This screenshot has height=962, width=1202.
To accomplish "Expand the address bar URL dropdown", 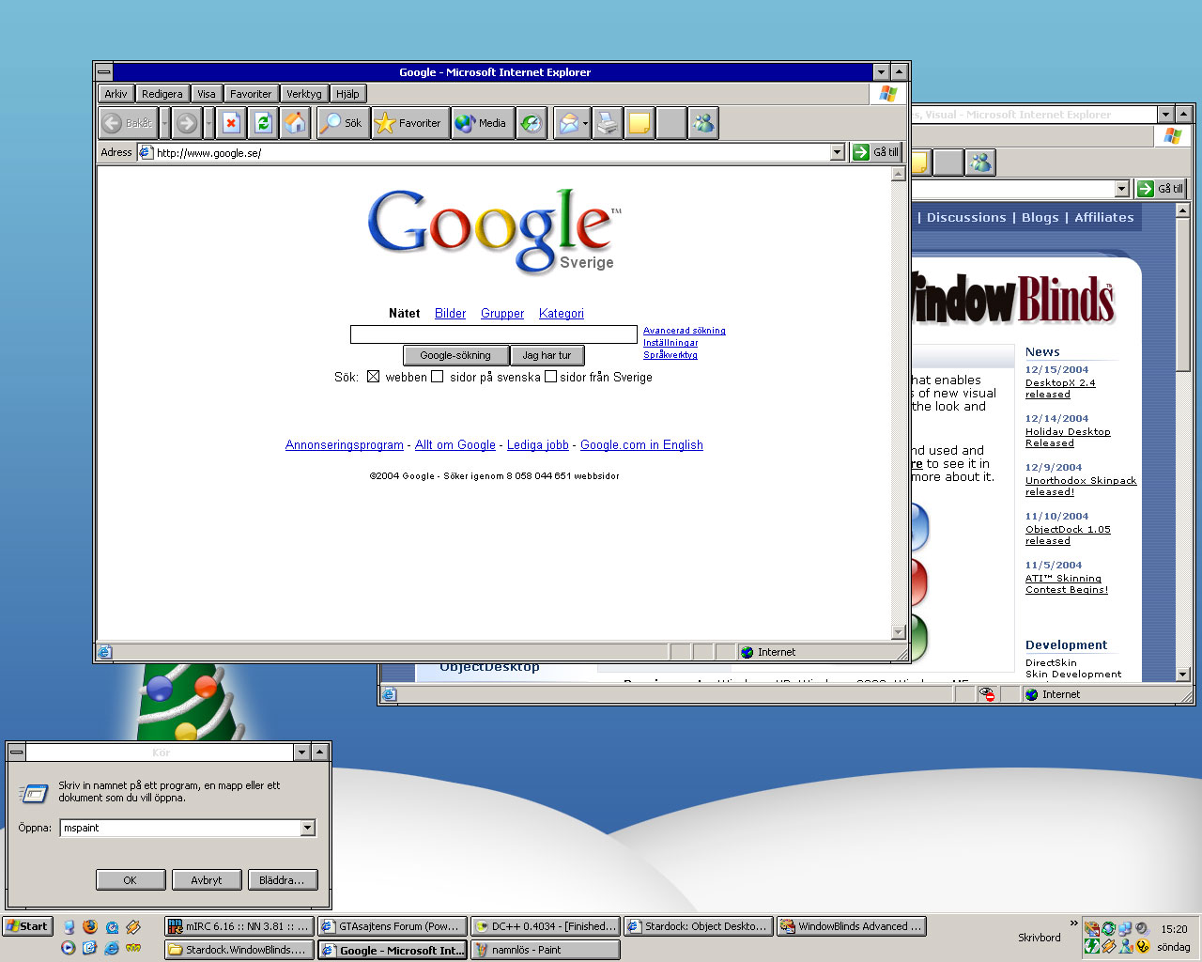I will click(838, 152).
